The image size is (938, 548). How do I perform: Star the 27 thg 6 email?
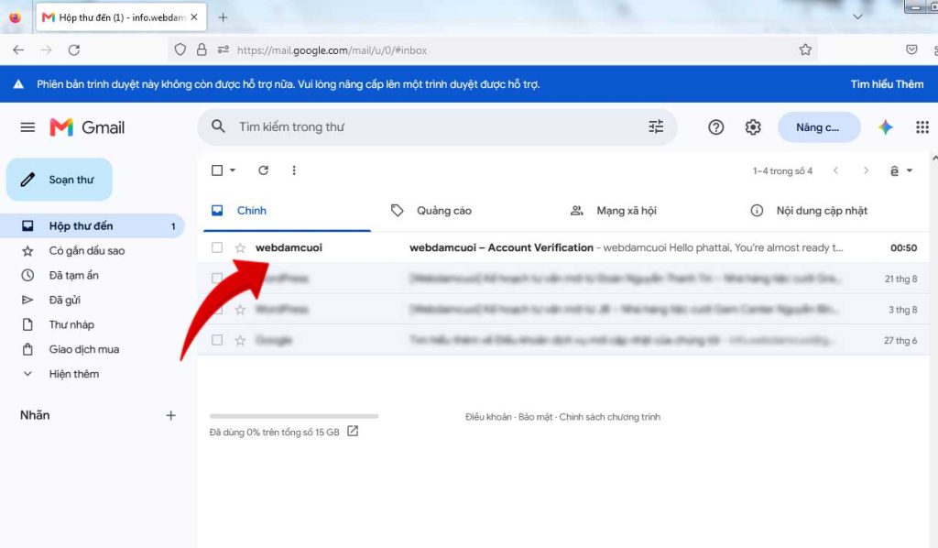click(240, 340)
